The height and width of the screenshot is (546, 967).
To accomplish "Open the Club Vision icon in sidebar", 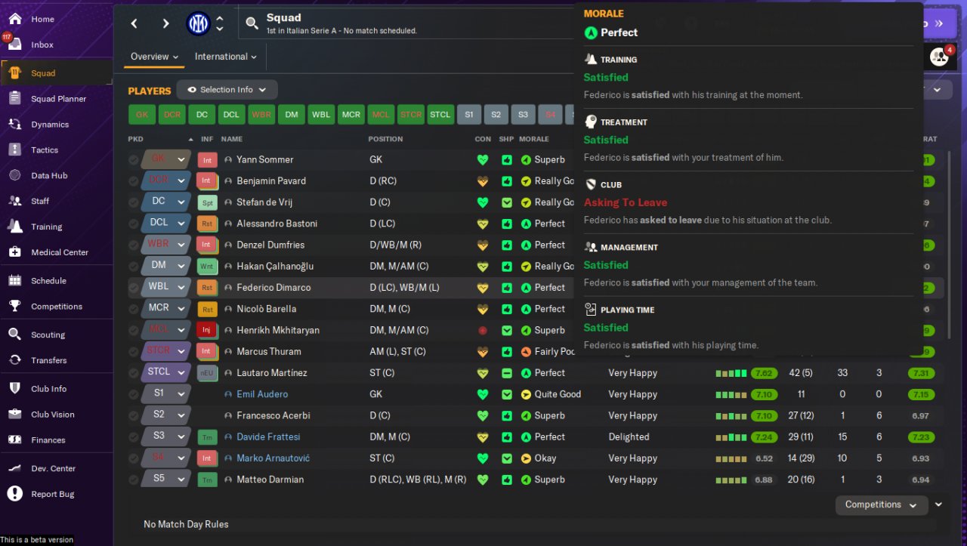I will (x=15, y=414).
